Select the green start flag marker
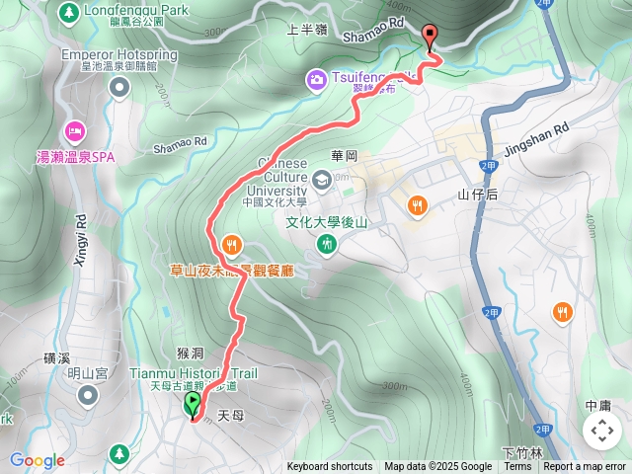Screen dimensions: 632x474 coord(193,405)
